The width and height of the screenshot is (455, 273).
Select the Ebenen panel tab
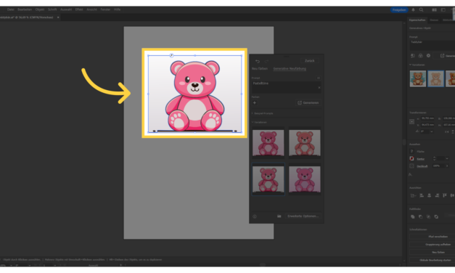(434, 20)
